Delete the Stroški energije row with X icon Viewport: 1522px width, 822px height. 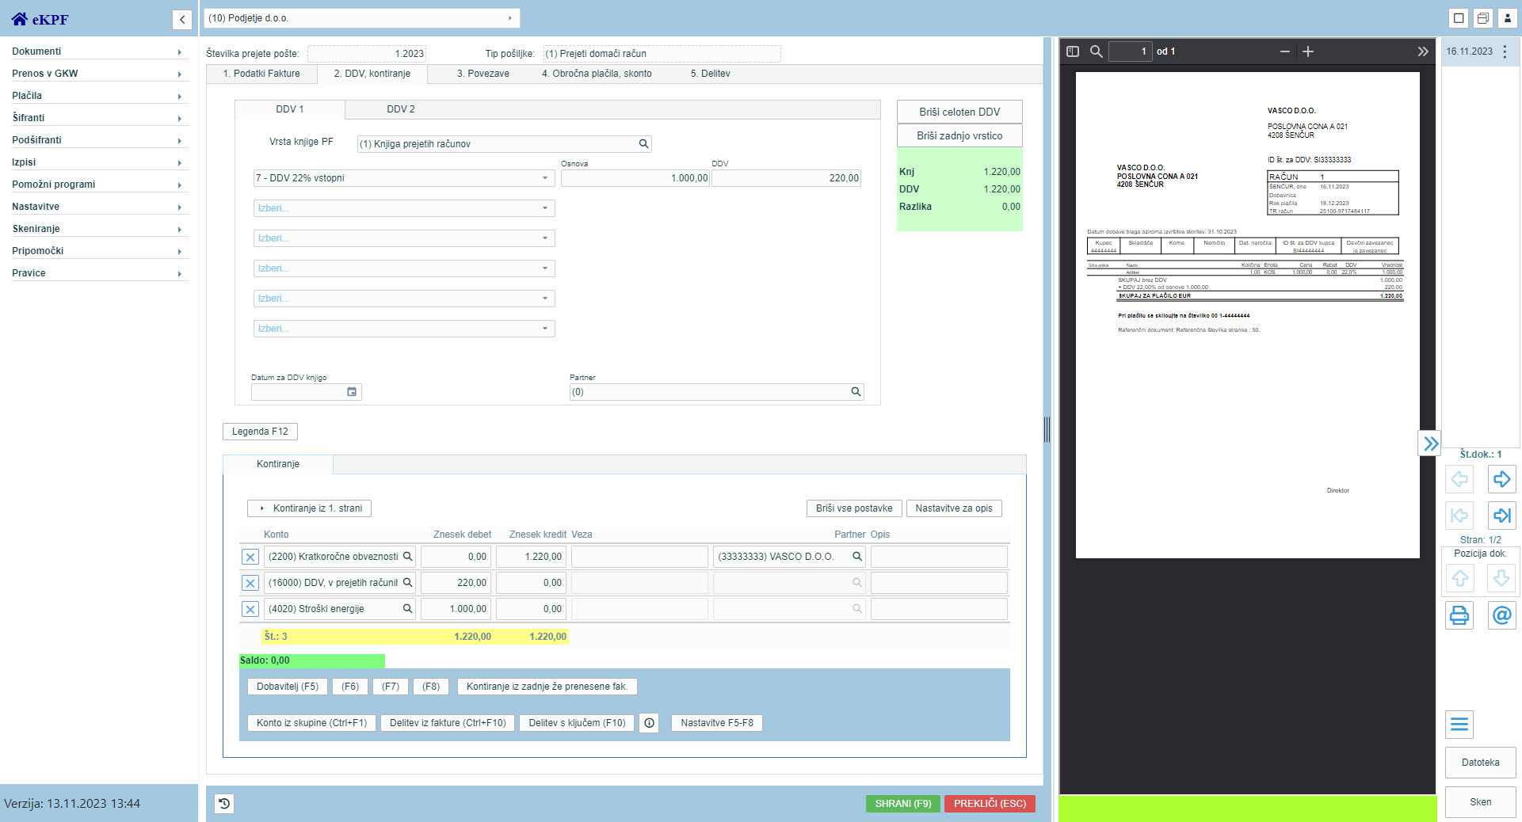[x=250, y=609]
